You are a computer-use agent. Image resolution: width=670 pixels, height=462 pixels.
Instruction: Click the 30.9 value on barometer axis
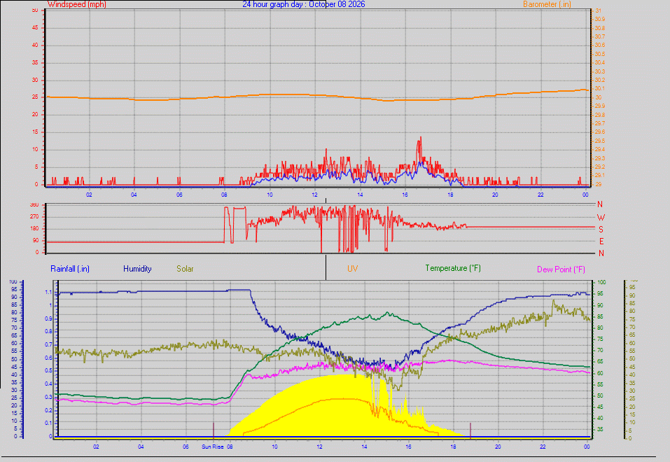pyautogui.click(x=600, y=19)
